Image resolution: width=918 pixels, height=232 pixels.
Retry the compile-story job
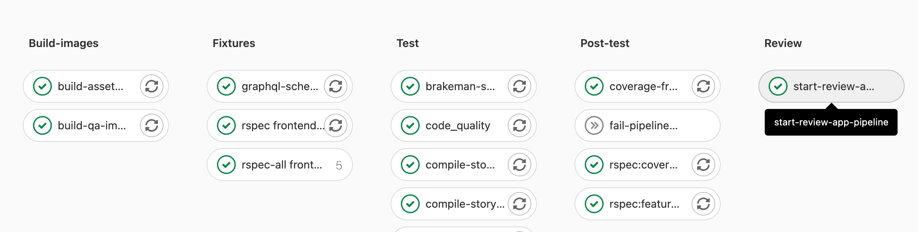click(519, 204)
